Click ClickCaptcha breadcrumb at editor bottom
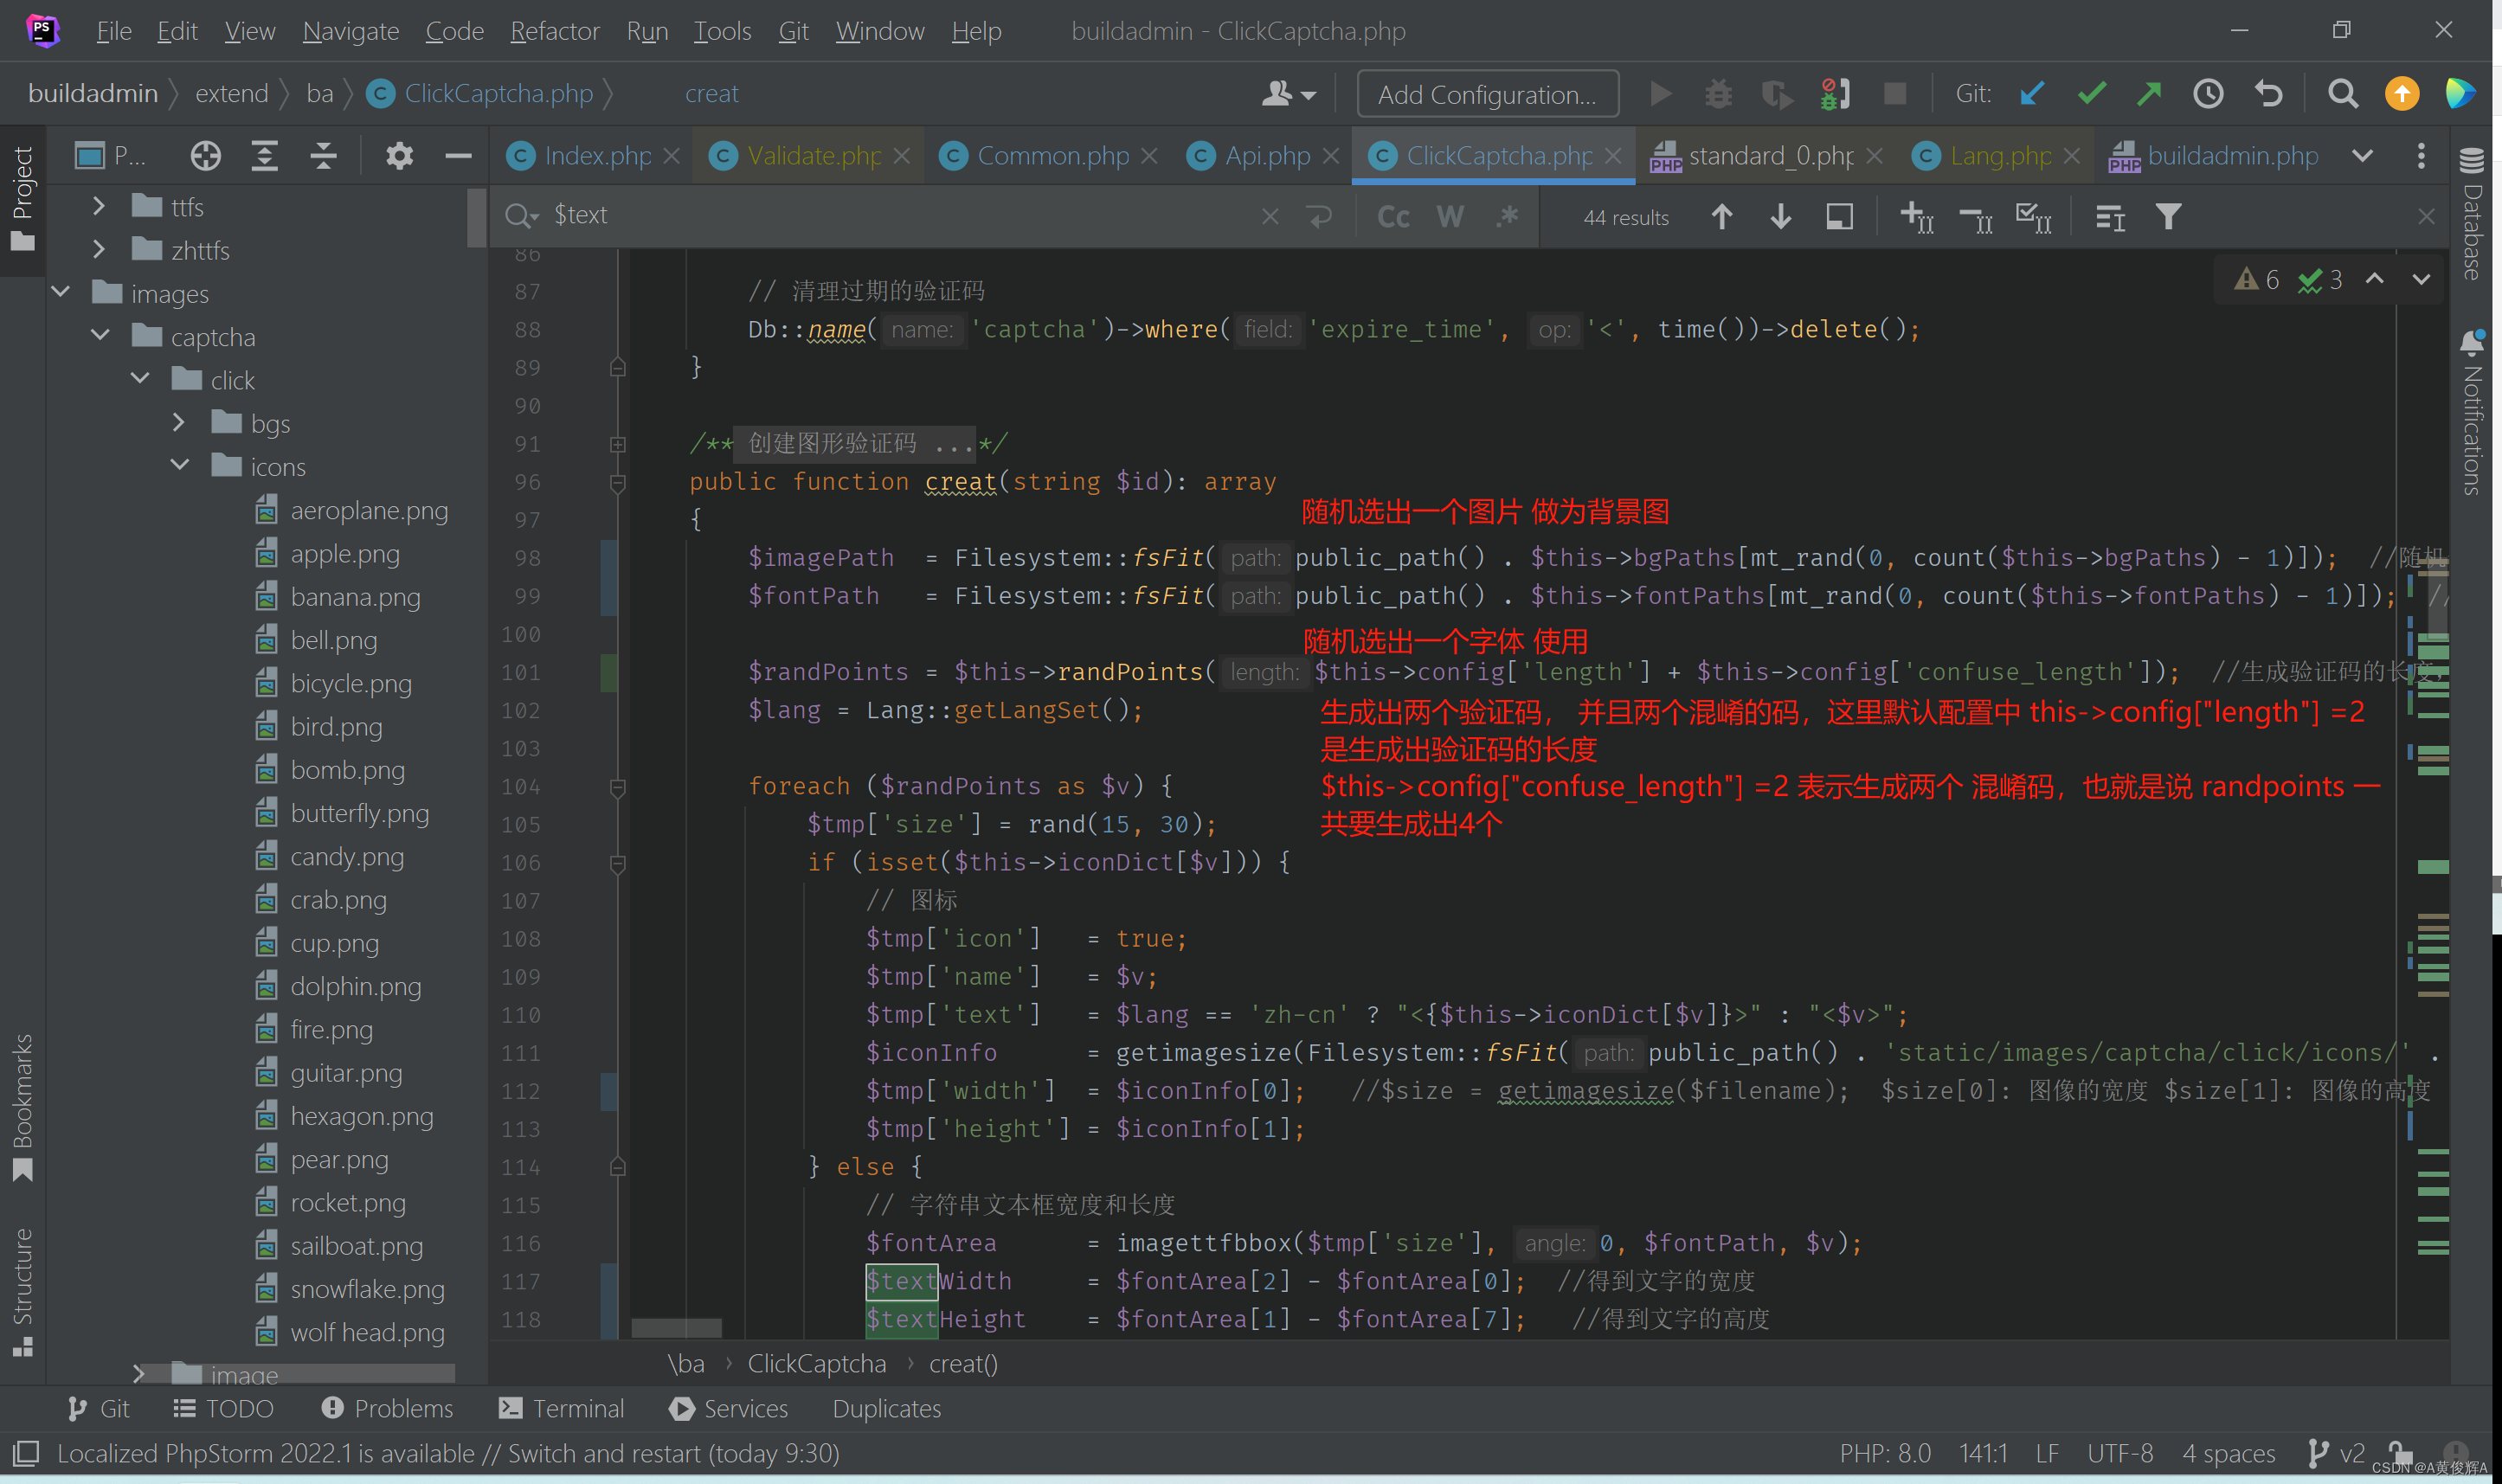2502x1484 pixels. click(x=816, y=1364)
